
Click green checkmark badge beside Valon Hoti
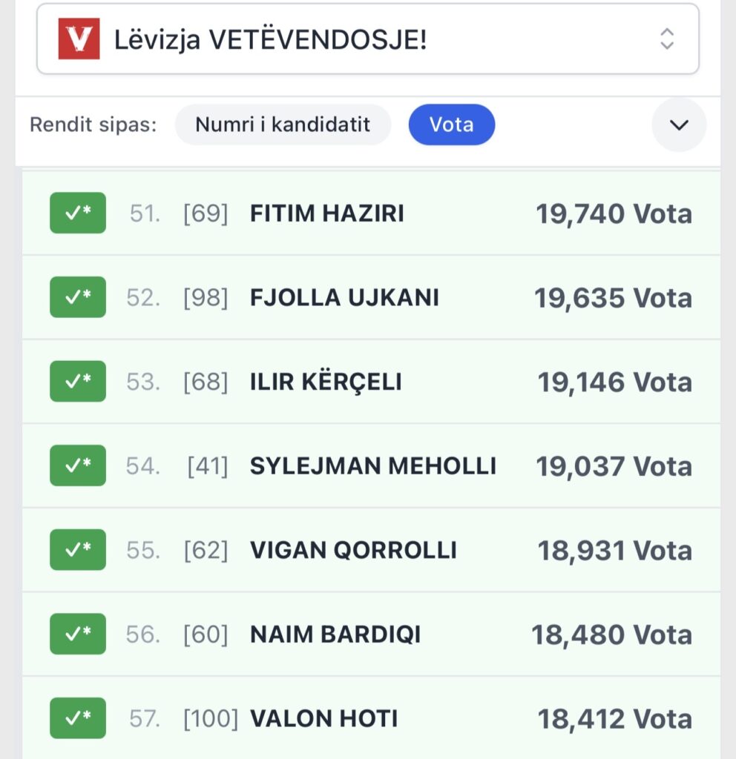(x=78, y=718)
